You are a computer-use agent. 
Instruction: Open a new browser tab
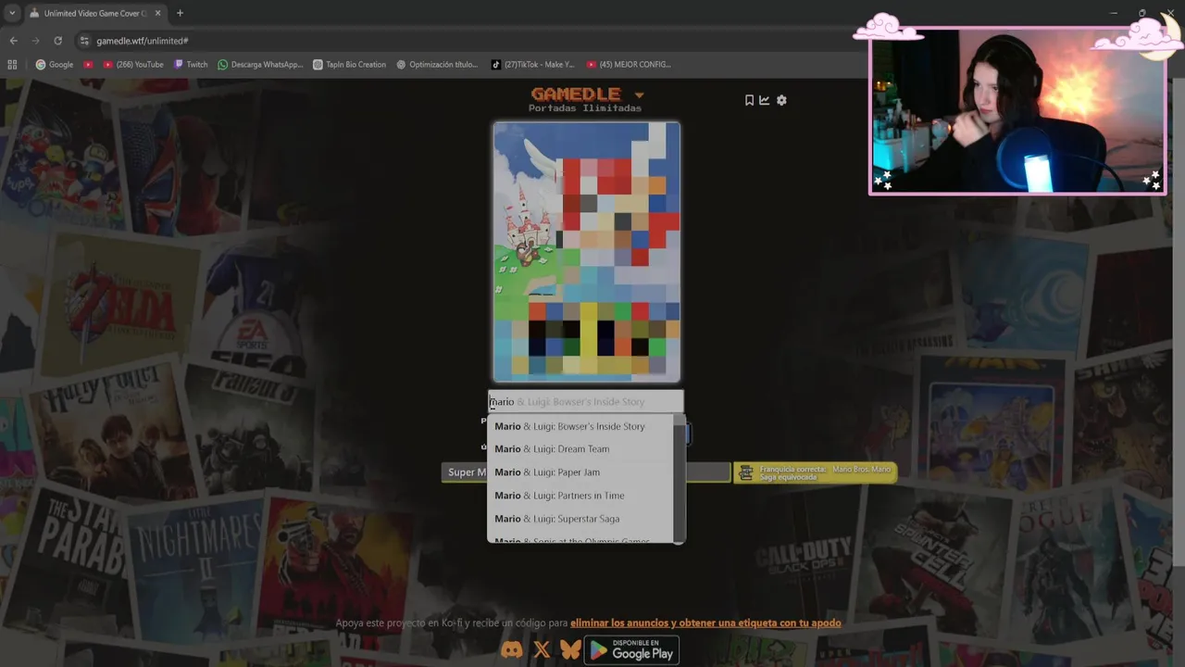pos(180,13)
